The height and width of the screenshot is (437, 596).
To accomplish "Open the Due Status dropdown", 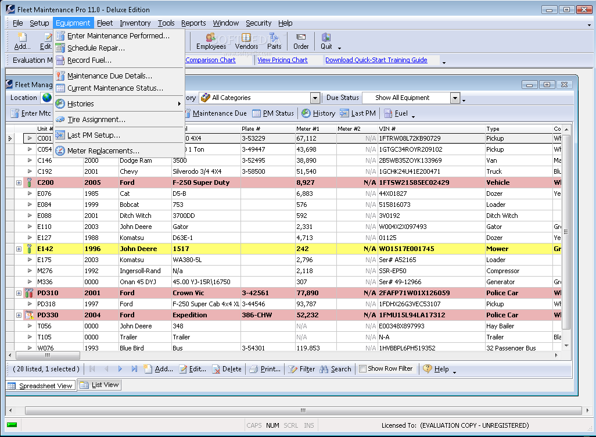I will [455, 98].
